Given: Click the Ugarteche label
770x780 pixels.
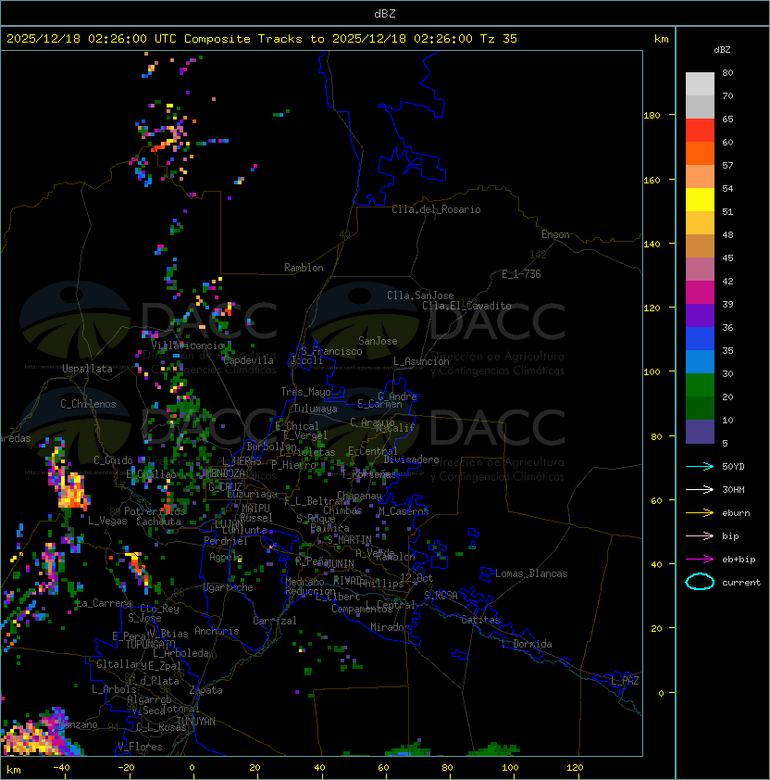Looking at the screenshot, I should (x=229, y=588).
